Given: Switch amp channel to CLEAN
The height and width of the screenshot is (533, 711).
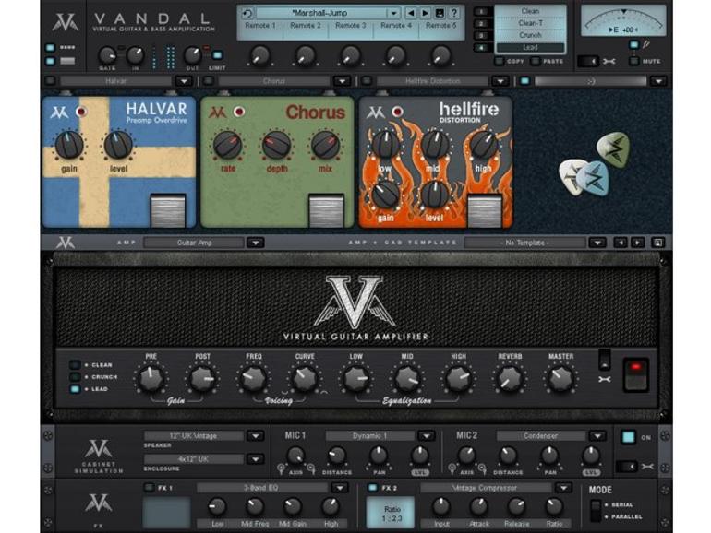Looking at the screenshot, I should coord(75,365).
